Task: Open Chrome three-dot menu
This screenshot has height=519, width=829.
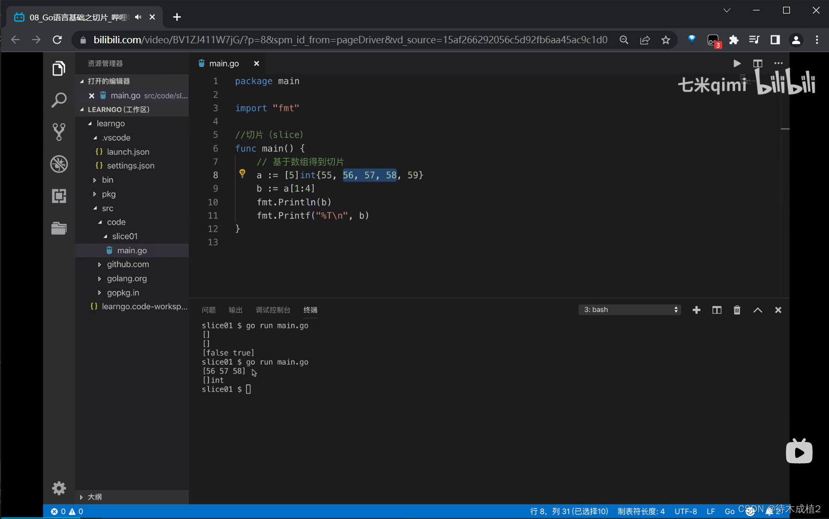Action: (817, 40)
